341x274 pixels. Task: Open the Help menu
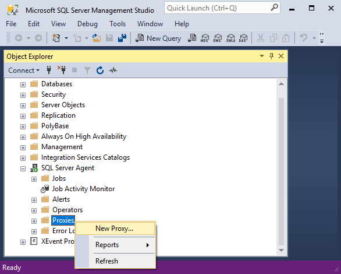182,24
